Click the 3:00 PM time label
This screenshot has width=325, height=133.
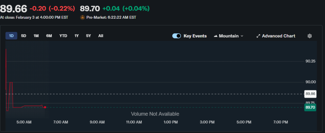(207, 122)
